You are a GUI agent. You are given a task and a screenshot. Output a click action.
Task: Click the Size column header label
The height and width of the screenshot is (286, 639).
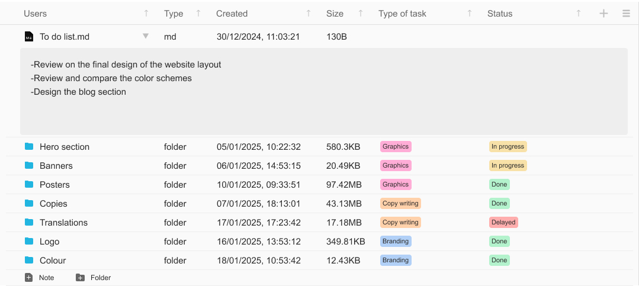(335, 14)
